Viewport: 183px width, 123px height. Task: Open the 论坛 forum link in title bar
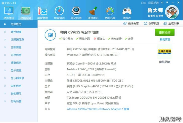pyautogui.click(x=144, y=3)
